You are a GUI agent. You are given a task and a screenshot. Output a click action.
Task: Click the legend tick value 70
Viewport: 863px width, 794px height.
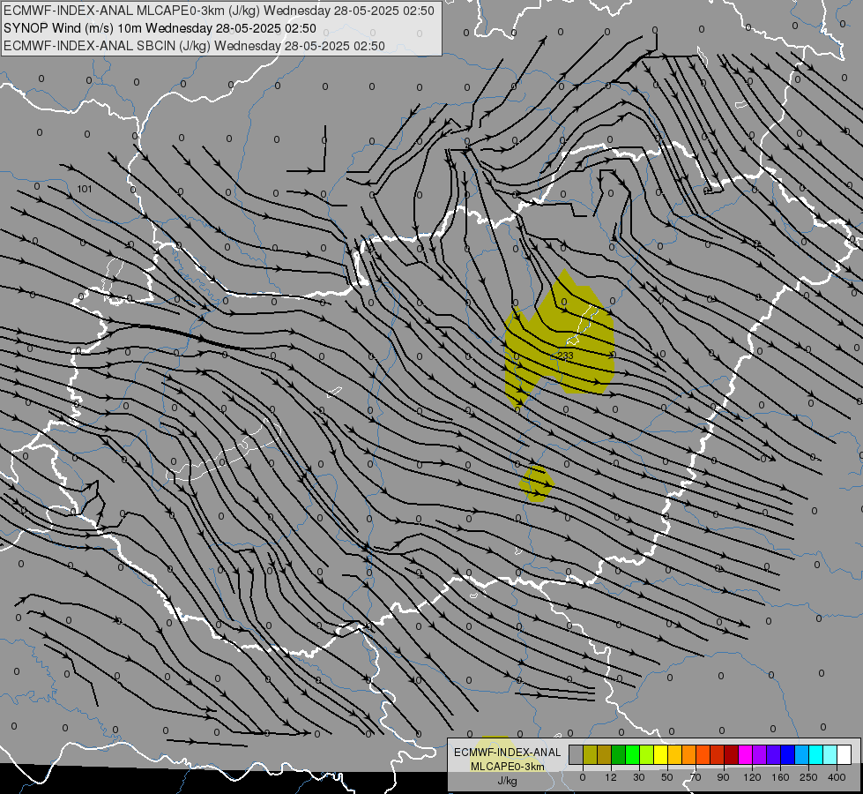(x=696, y=777)
